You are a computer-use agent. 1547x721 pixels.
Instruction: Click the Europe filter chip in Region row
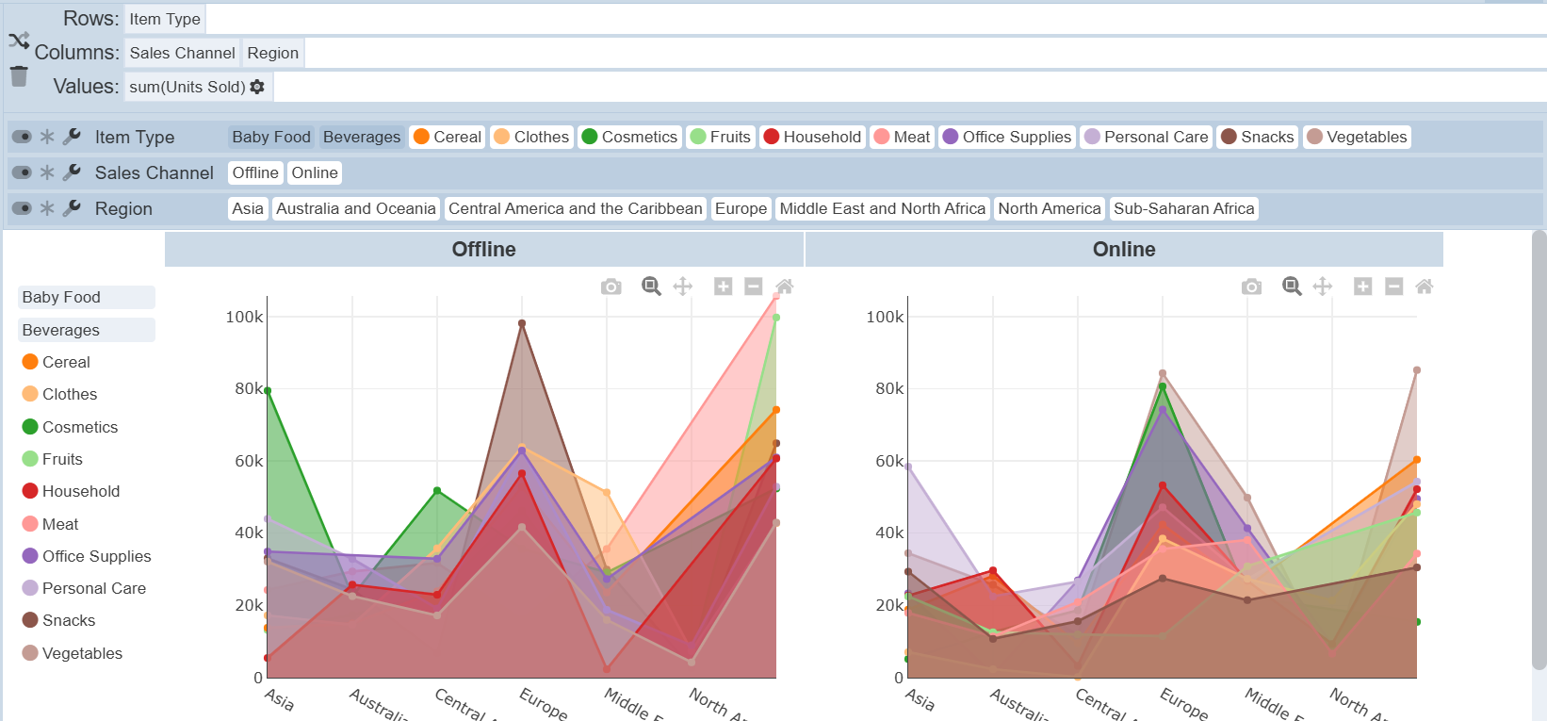point(741,208)
